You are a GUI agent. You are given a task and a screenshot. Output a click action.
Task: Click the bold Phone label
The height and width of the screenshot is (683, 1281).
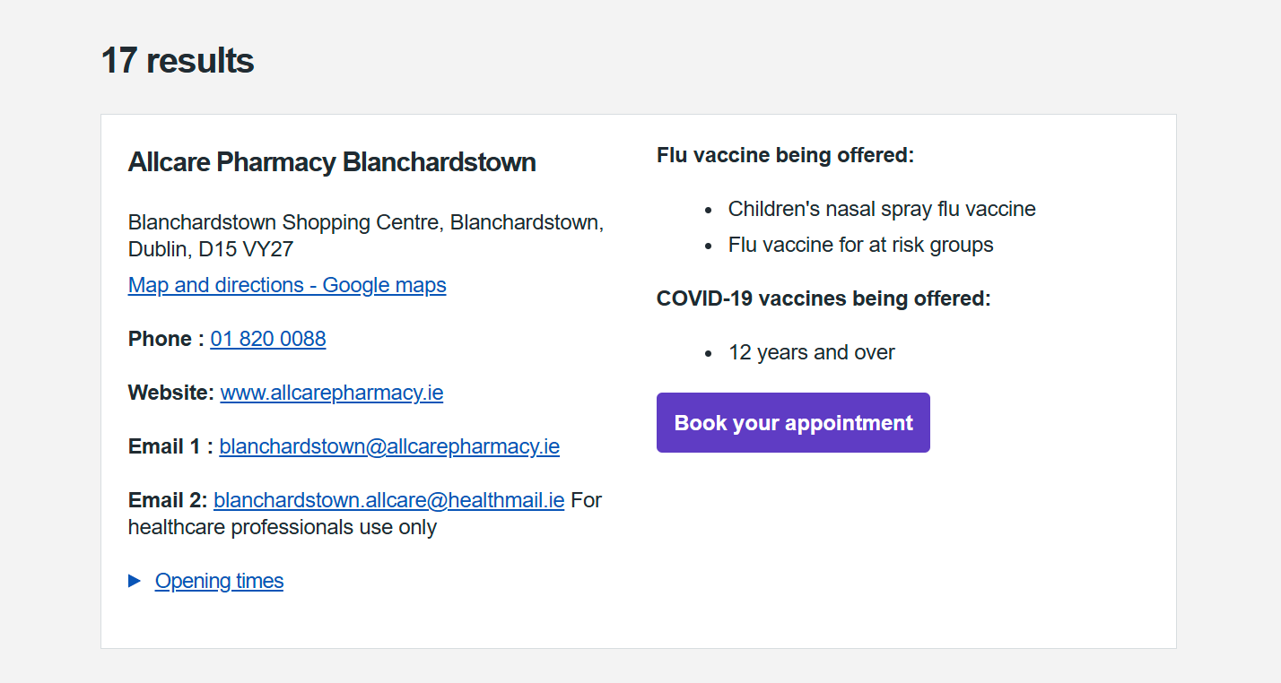166,339
